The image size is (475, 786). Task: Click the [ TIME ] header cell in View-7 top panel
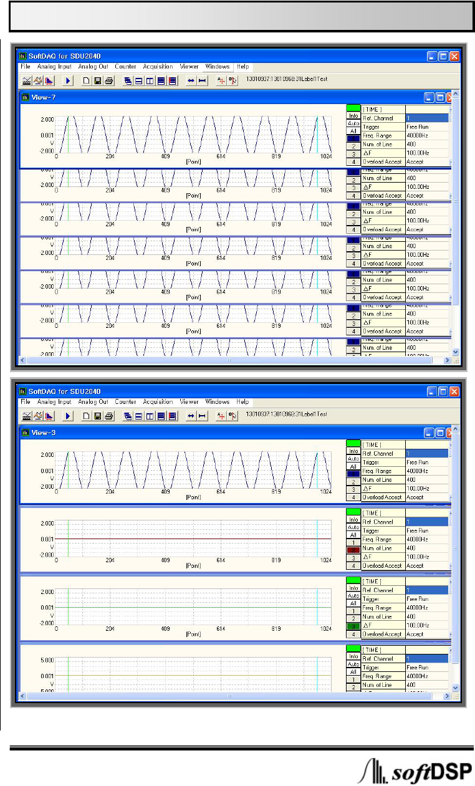pos(383,109)
